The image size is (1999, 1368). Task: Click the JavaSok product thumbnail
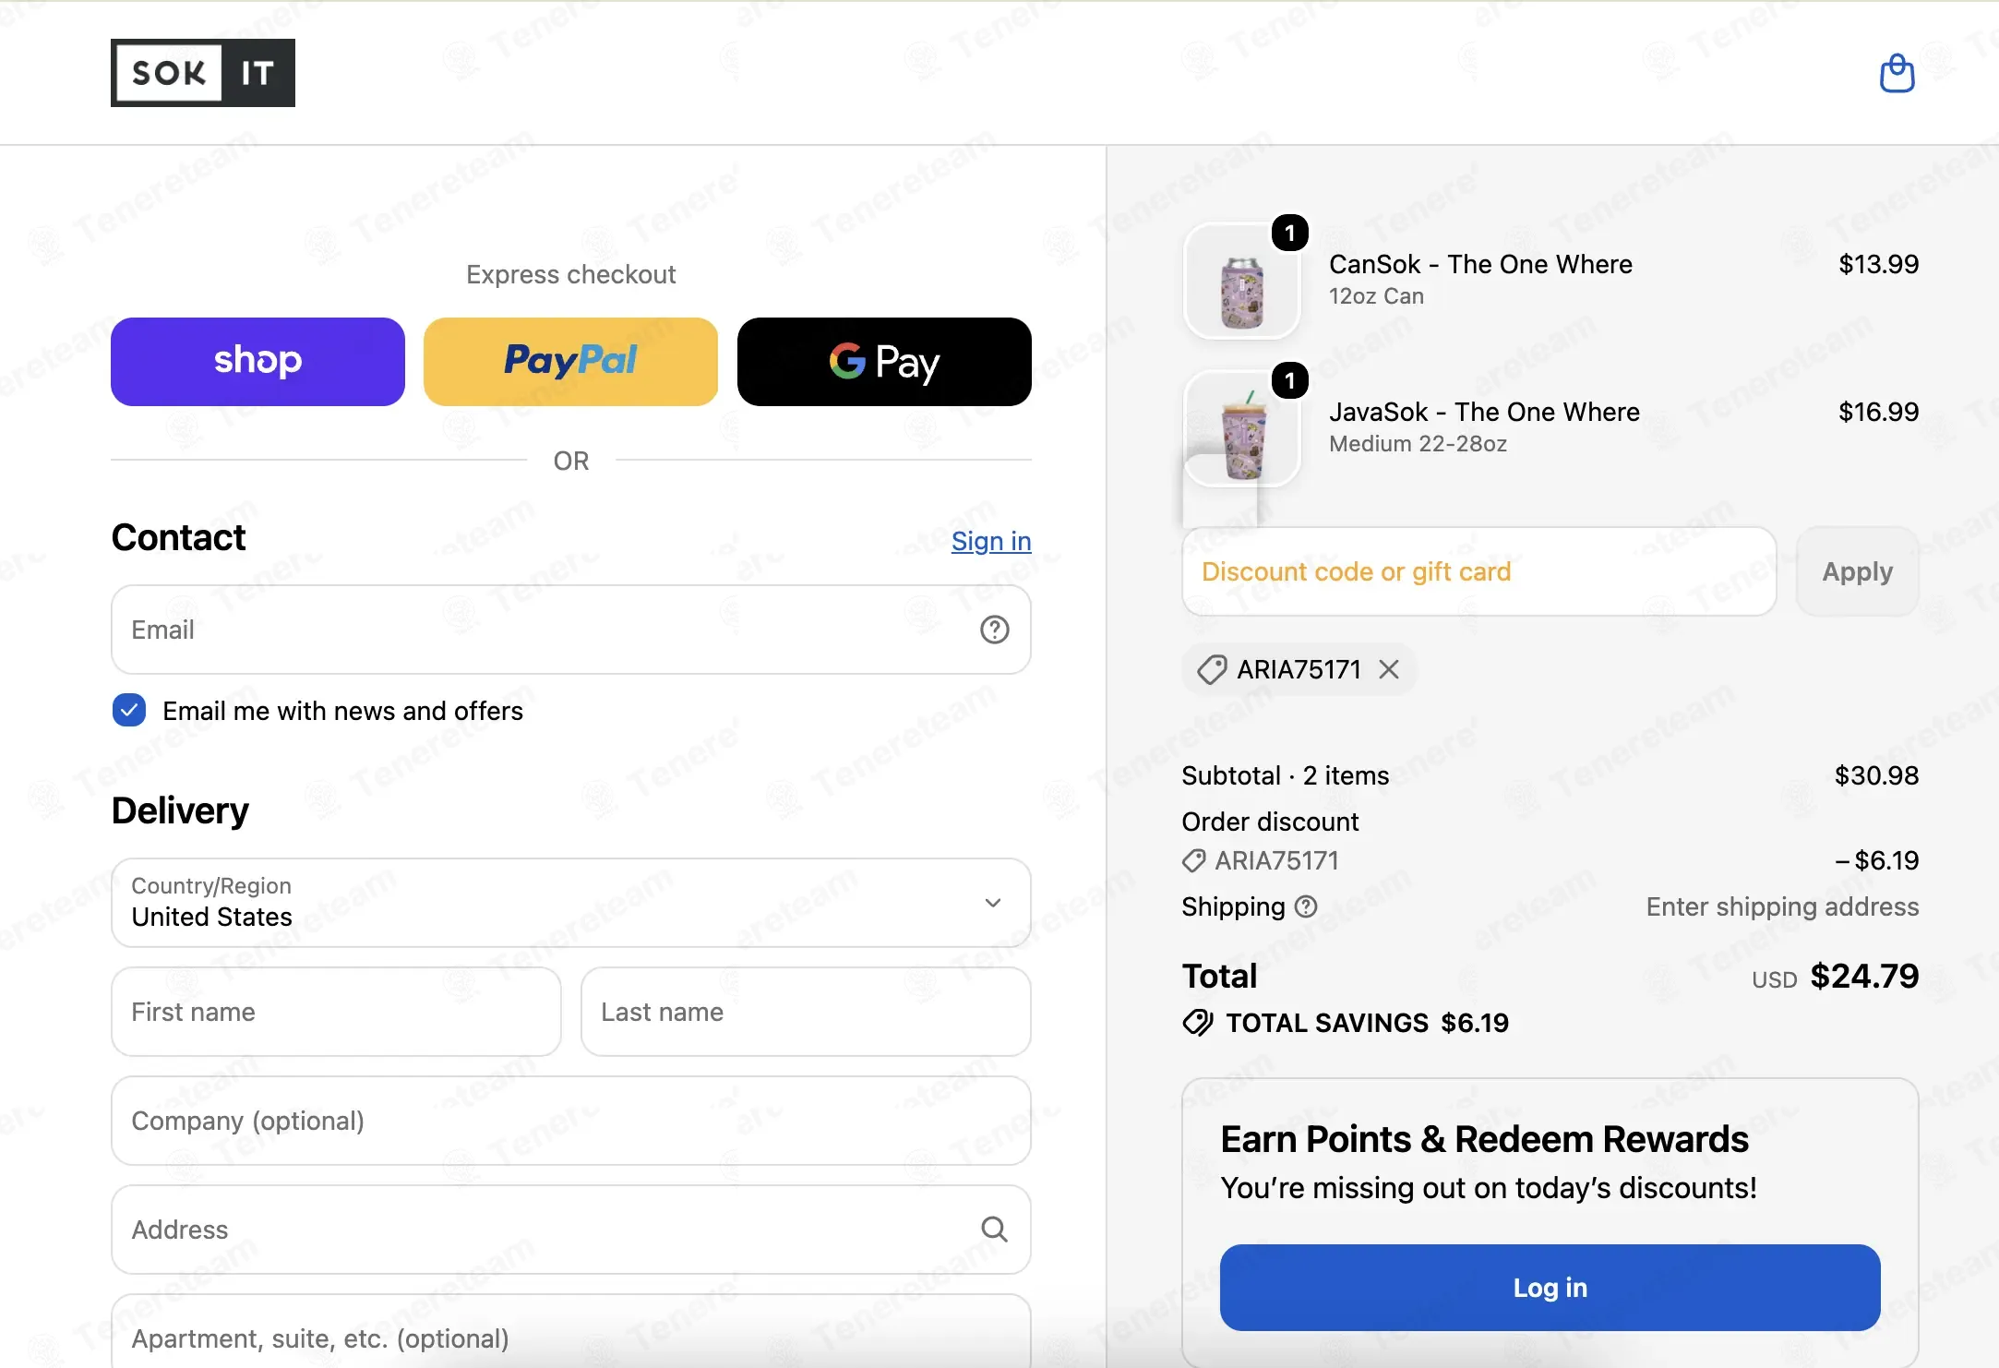tap(1241, 429)
